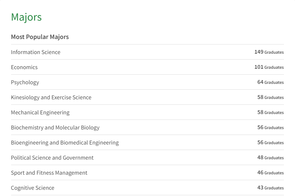This screenshot has width=295, height=196.
Task: Click the 149 Graduates count
Action: (x=269, y=52)
